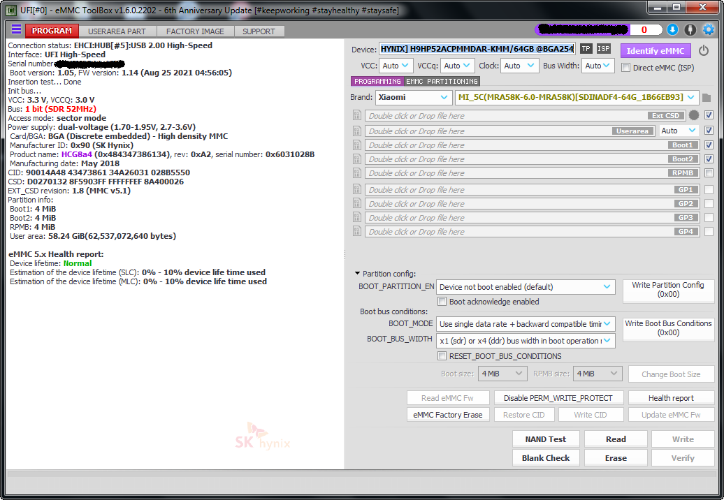Click the Read button

coord(616,439)
